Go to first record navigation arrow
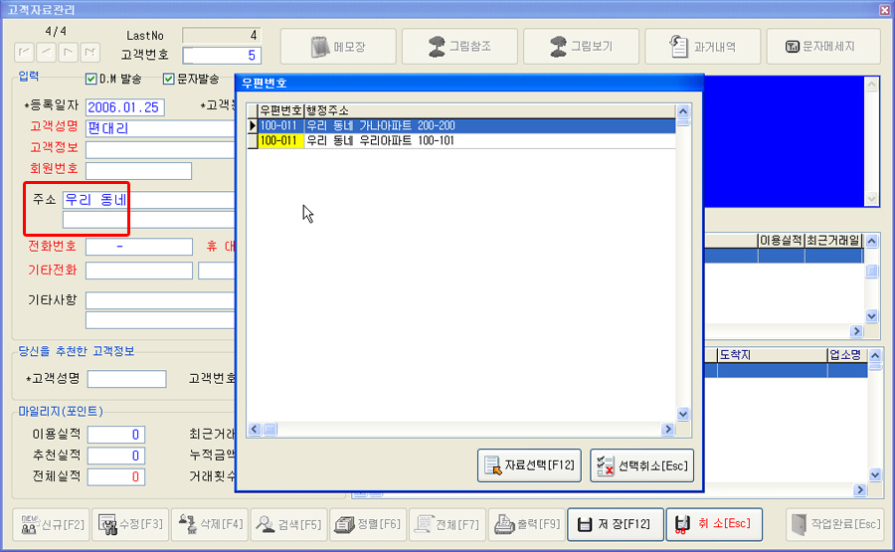 tap(25, 52)
